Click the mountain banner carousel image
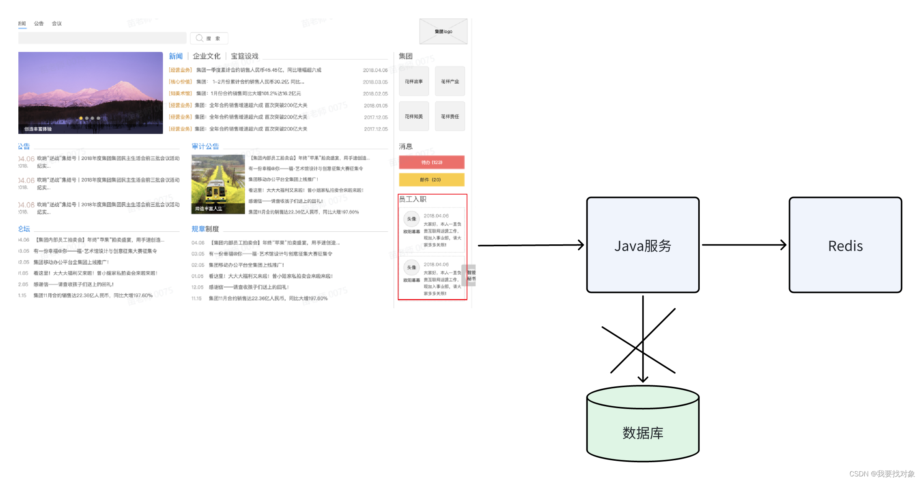The image size is (921, 481). (x=91, y=93)
